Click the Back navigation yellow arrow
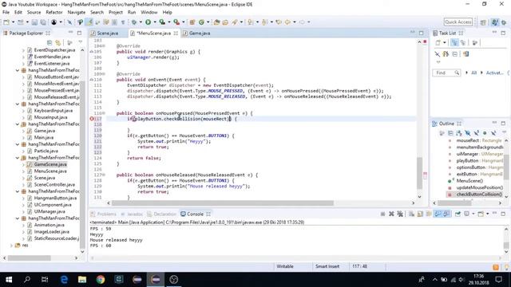Image resolution: width=511 pixels, height=287 pixels. (287, 22)
